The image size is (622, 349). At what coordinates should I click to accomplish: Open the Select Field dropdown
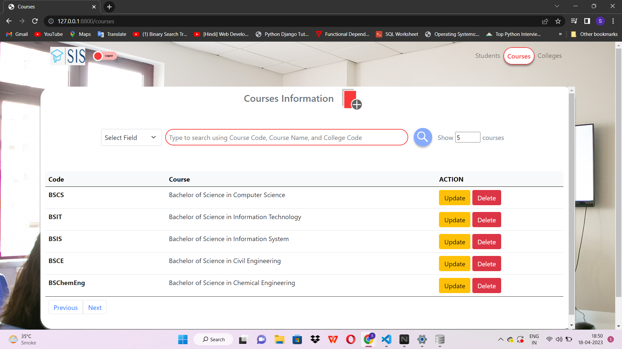coord(131,138)
